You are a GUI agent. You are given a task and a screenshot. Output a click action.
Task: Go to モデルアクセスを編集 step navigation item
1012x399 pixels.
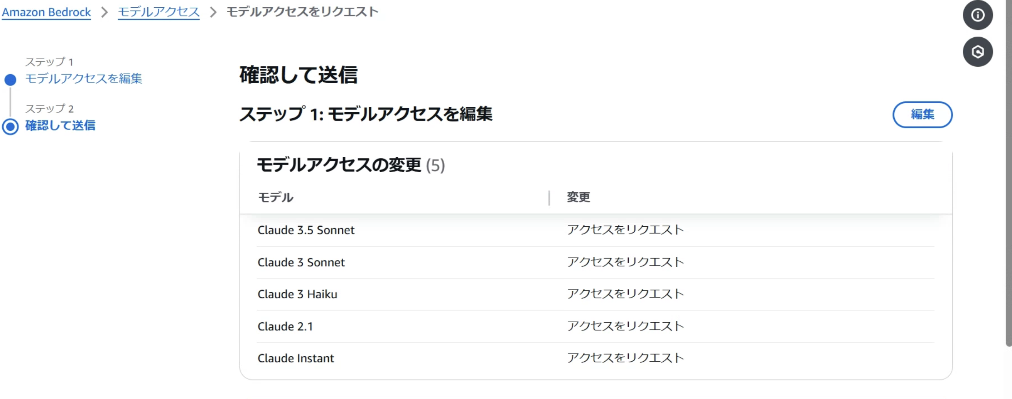pyautogui.click(x=83, y=79)
